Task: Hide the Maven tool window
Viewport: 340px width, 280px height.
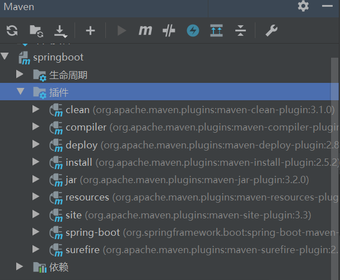Action: (x=327, y=6)
